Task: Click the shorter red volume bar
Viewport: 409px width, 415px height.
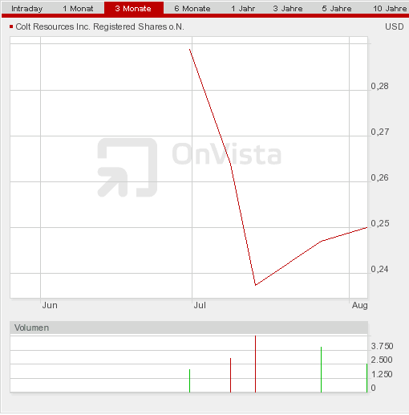Action: (x=230, y=376)
